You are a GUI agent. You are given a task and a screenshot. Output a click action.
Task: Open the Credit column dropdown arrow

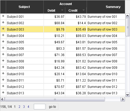pyautogui.click(x=84, y=10)
